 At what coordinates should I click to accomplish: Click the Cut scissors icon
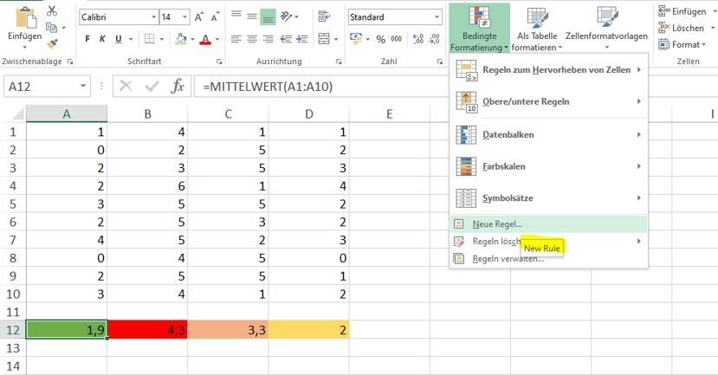click(52, 10)
